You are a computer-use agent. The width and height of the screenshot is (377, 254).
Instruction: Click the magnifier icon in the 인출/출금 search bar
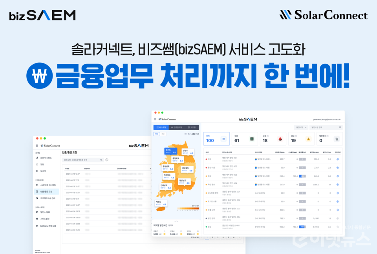click(101, 161)
